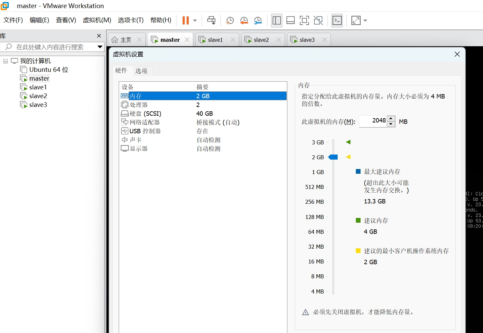Image resolution: width=483 pixels, height=333 pixels.
Task: Switch to the 选项 tab in settings
Action: click(x=141, y=71)
